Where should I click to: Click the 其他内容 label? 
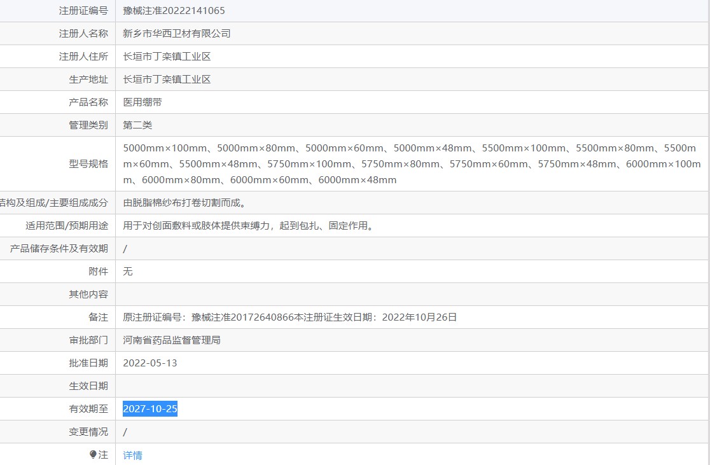(x=88, y=295)
